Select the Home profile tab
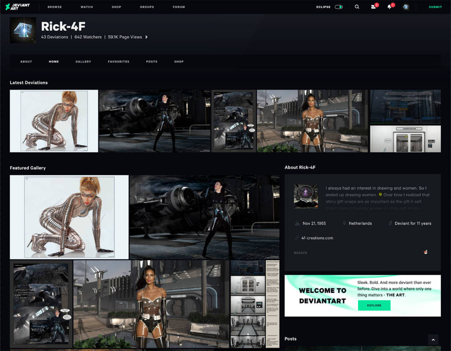The height and width of the screenshot is (351, 451). (x=54, y=61)
